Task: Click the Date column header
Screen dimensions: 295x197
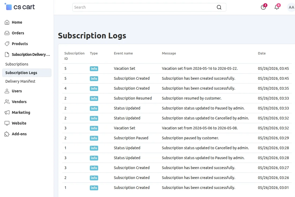Action: point(262,53)
